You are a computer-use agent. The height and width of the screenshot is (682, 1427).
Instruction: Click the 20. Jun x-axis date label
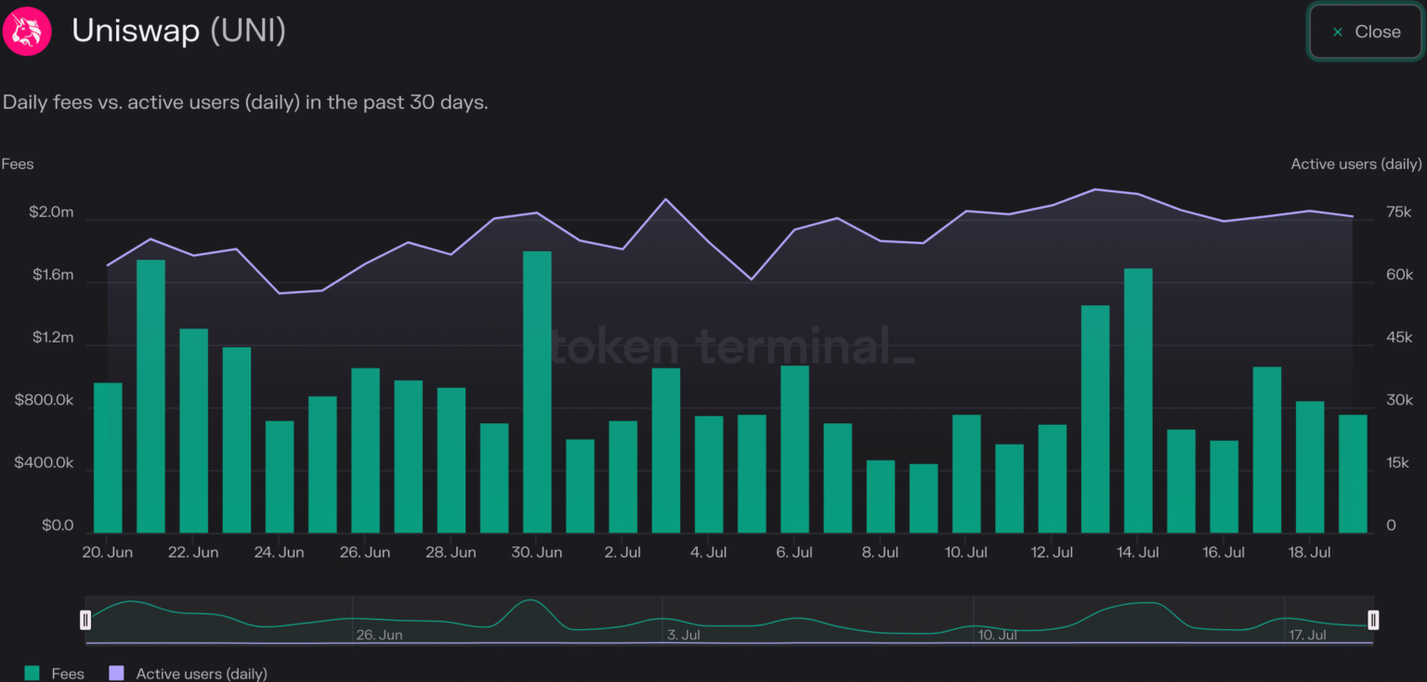pos(107,552)
